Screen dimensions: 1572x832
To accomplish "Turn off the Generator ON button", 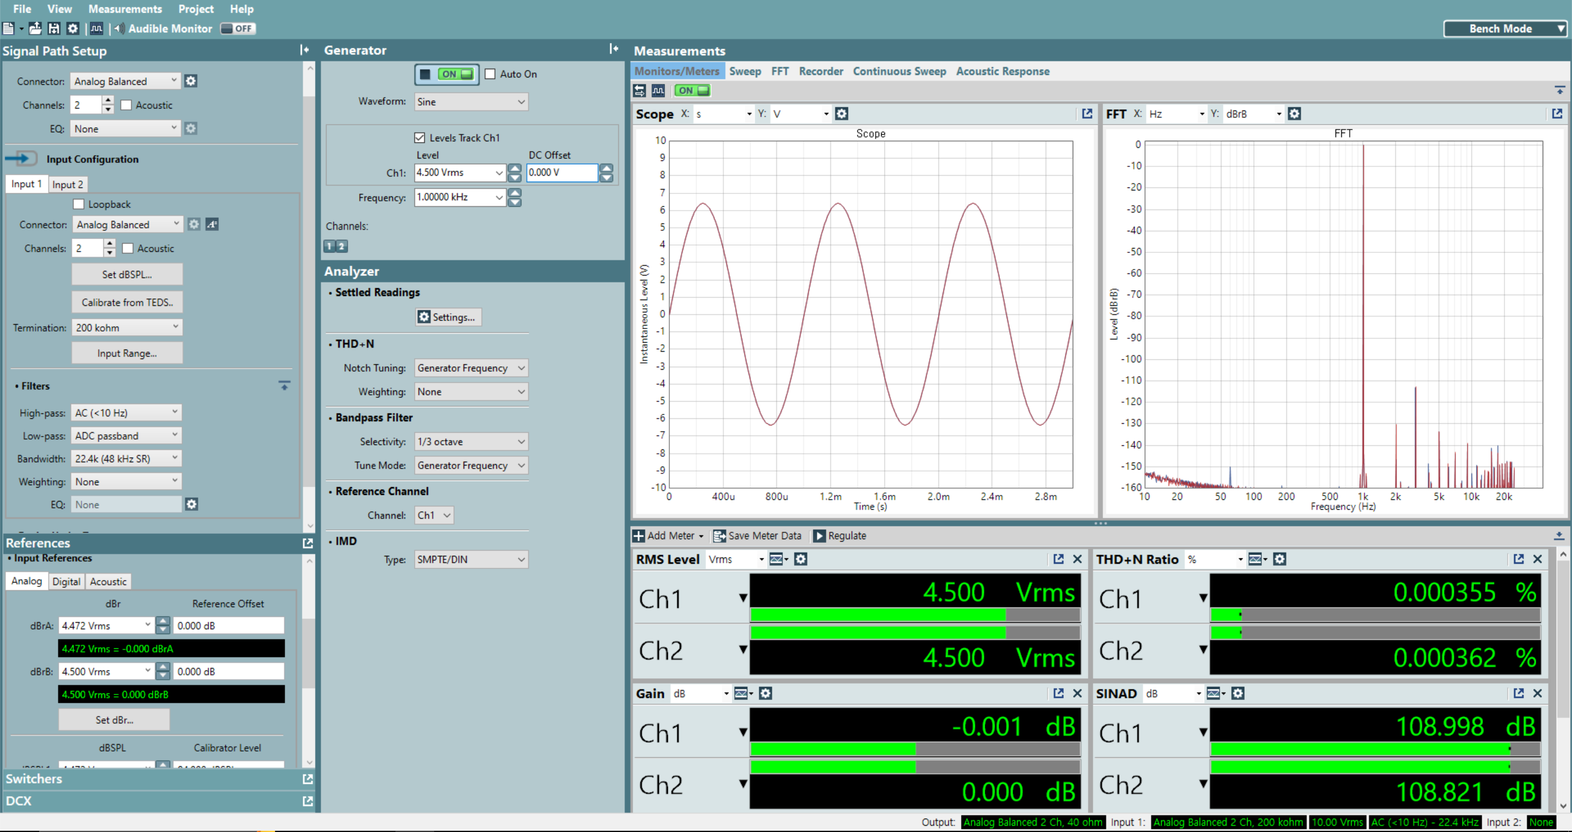I will point(447,74).
